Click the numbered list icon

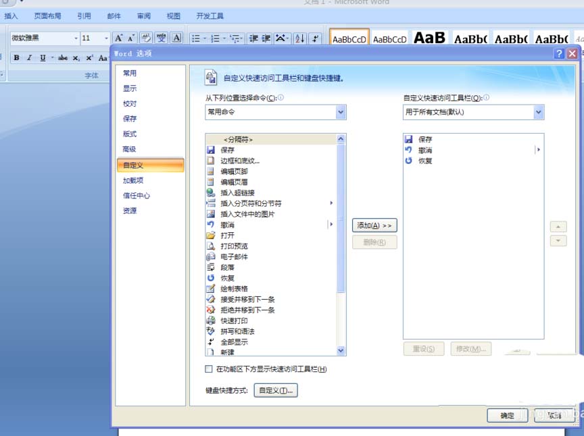[x=215, y=38]
